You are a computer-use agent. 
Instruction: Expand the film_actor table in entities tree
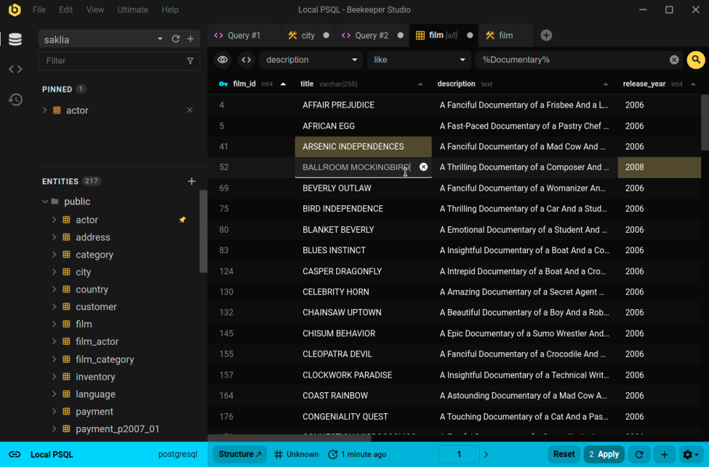[x=54, y=342]
